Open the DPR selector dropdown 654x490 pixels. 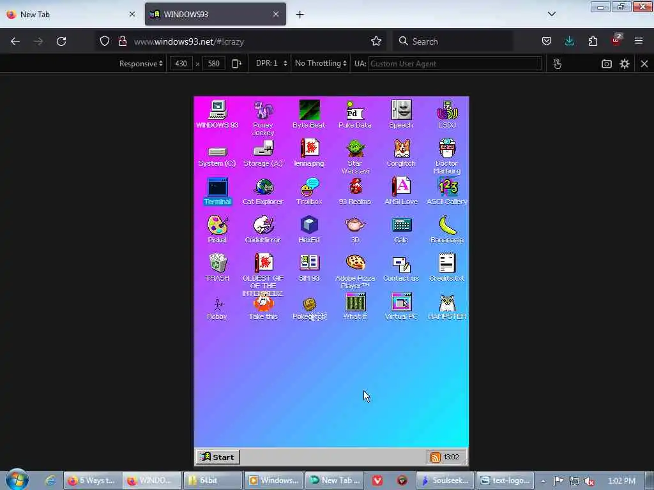pos(271,64)
